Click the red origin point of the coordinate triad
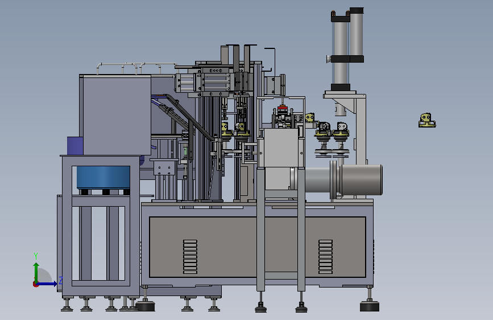This screenshot has width=493, height=320. 35,284
